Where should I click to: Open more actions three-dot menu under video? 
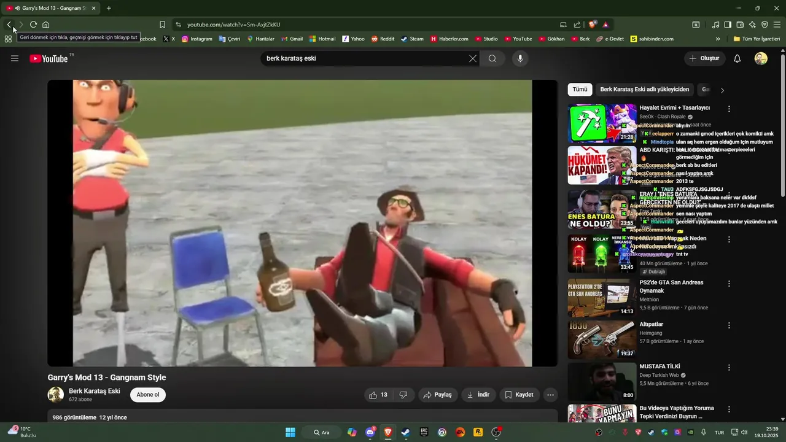point(551,395)
